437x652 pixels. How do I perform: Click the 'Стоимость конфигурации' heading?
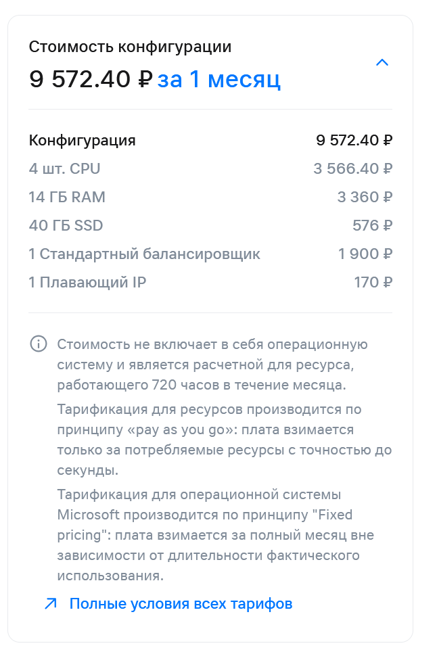point(130,47)
